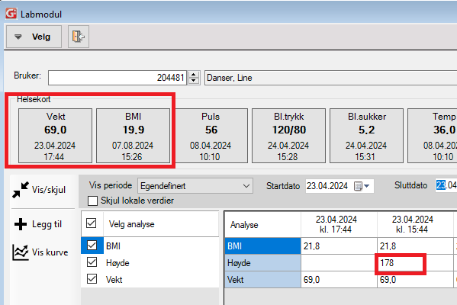Click the Bruker number input field
The image size is (457, 305).
click(117, 78)
